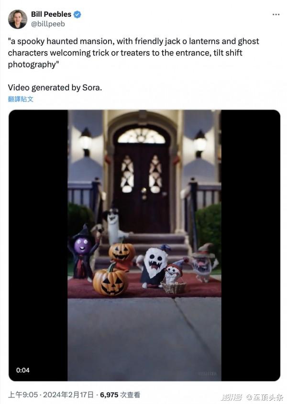Image resolution: width=287 pixels, height=404 pixels.
Task: Open the @billpeeb handle link
Action: click(x=48, y=24)
